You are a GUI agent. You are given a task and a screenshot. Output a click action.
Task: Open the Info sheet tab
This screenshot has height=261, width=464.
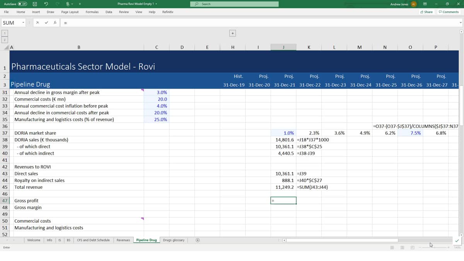click(x=49, y=240)
